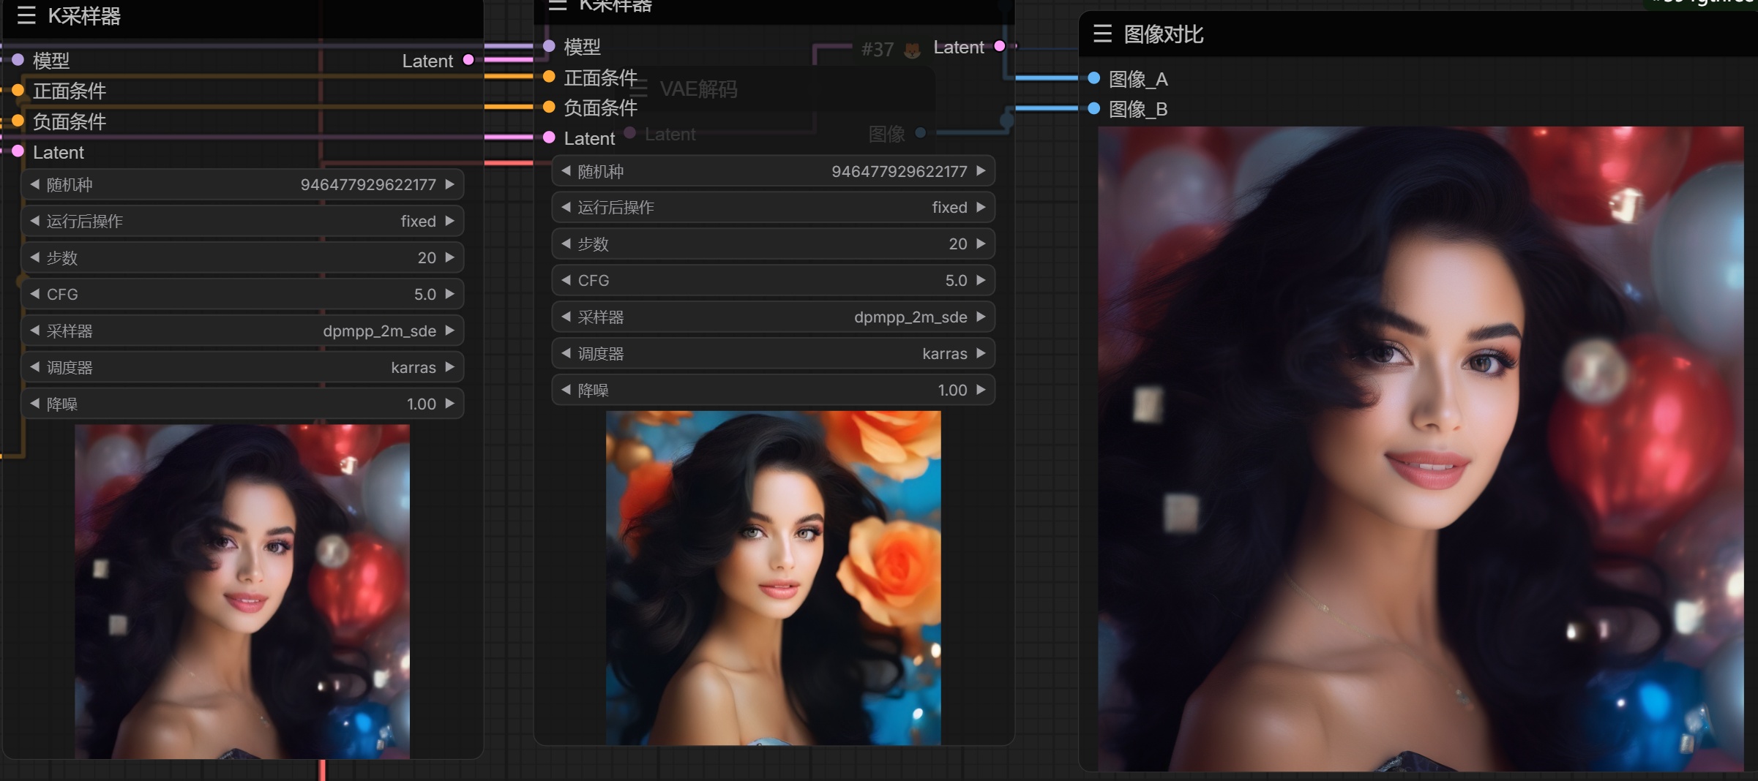The width and height of the screenshot is (1758, 781).
Task: Click 图像_A input label
Action: click(1138, 78)
